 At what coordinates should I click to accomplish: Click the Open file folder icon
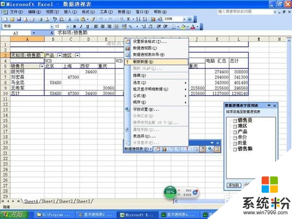tap(12, 19)
